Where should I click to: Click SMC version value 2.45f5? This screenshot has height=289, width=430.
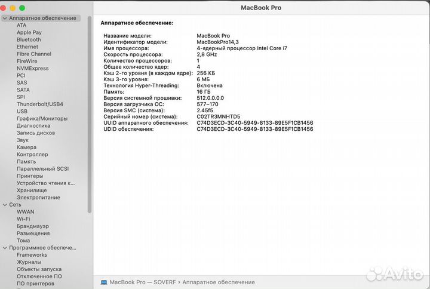click(205, 110)
